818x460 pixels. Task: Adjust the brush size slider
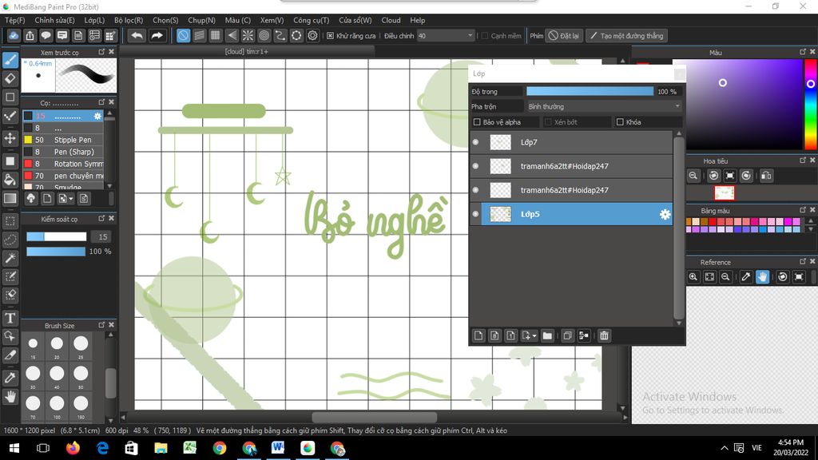click(57, 236)
